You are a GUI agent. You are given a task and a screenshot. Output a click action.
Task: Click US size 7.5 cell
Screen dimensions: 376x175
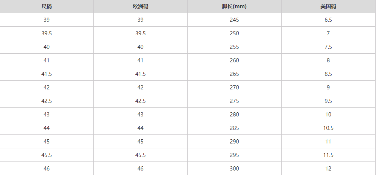(328, 47)
